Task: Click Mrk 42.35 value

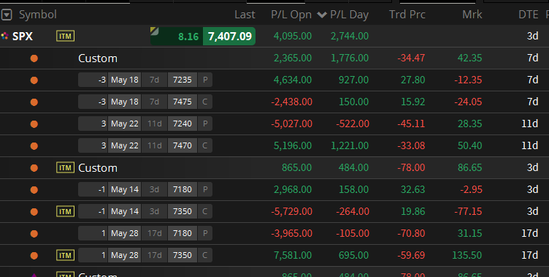Action: 470,58
